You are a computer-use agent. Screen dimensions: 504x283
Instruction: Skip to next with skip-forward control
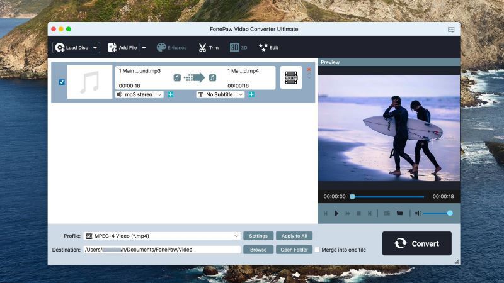pos(370,213)
